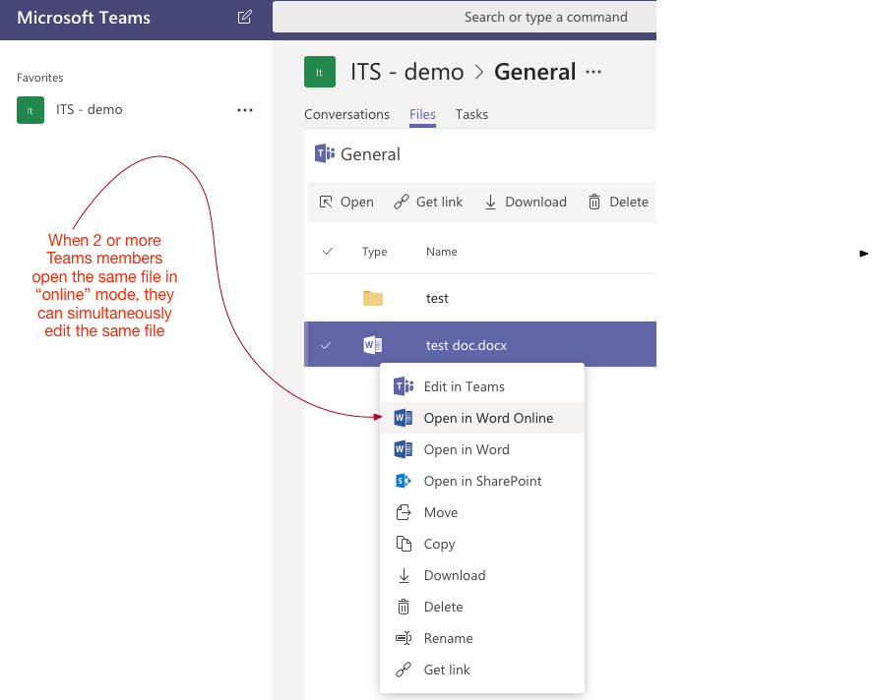Choose Copy from the context menu
This screenshot has width=872, height=700.
pyautogui.click(x=482, y=544)
